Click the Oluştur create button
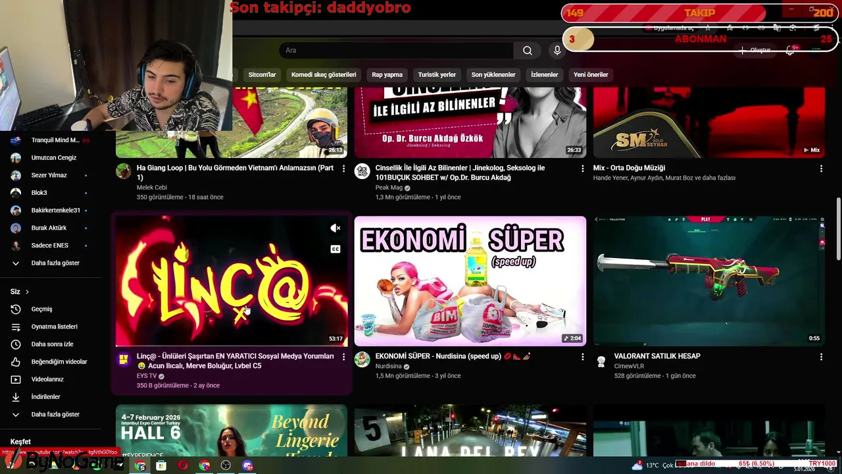 pos(755,51)
